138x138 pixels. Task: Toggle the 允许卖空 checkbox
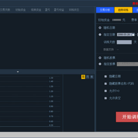tap(105, 98)
